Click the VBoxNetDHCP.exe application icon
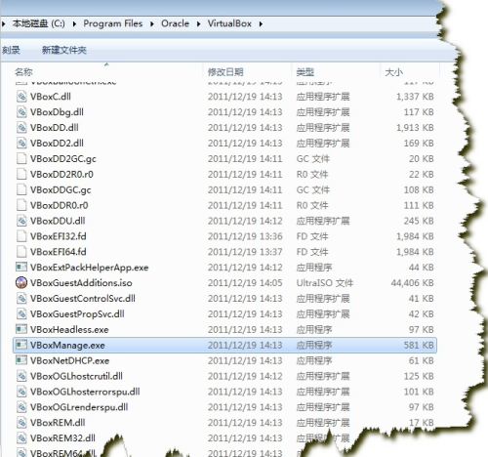This screenshot has width=488, height=457. pyautogui.click(x=21, y=360)
